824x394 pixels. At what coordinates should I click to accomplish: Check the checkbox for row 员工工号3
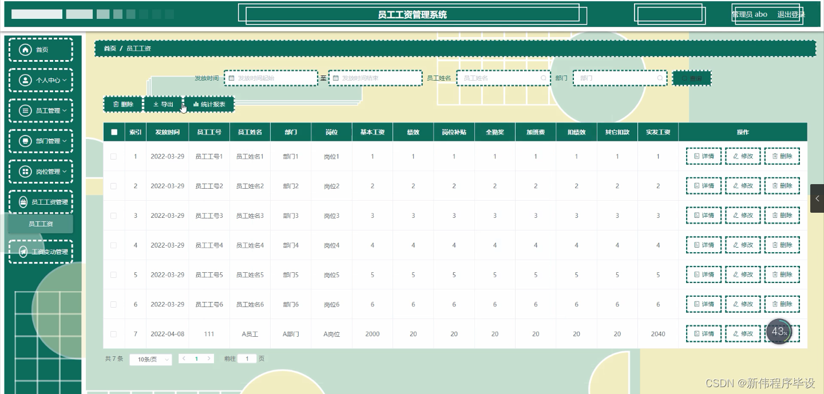pyautogui.click(x=114, y=216)
